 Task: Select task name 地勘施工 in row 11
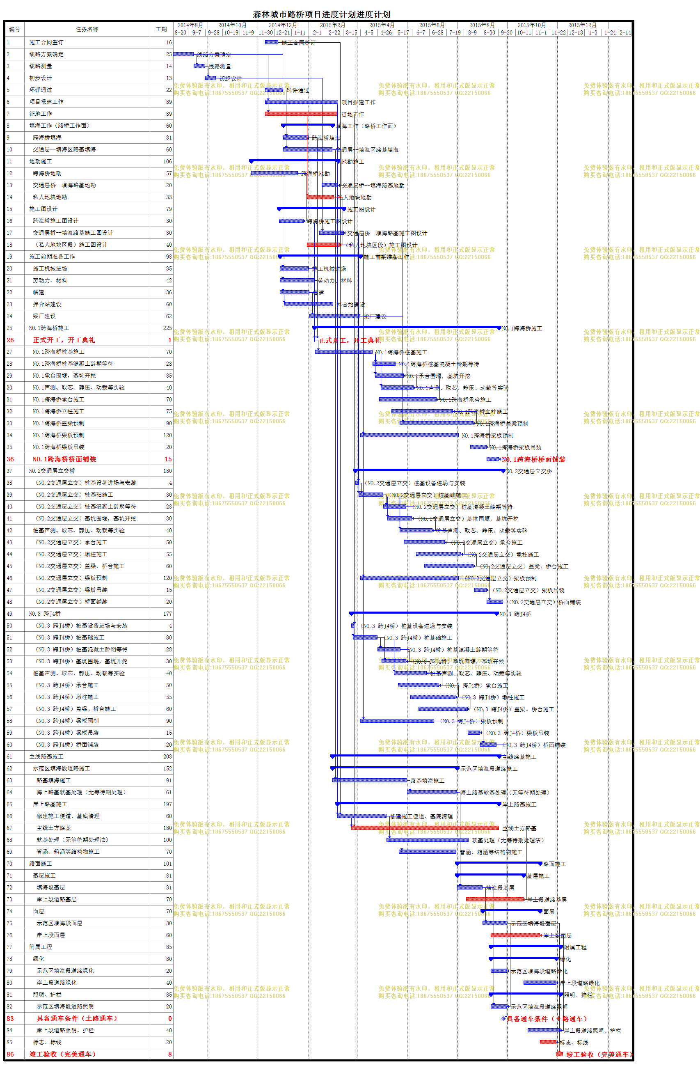pyautogui.click(x=40, y=161)
